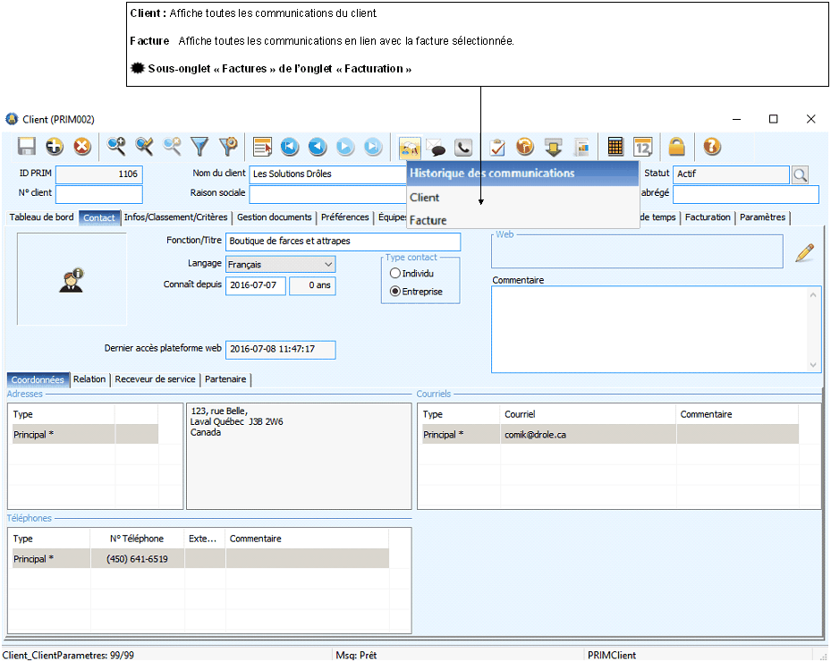Click the orange Help question mark icon
Image resolution: width=831 pixels, height=662 pixels.
click(711, 147)
